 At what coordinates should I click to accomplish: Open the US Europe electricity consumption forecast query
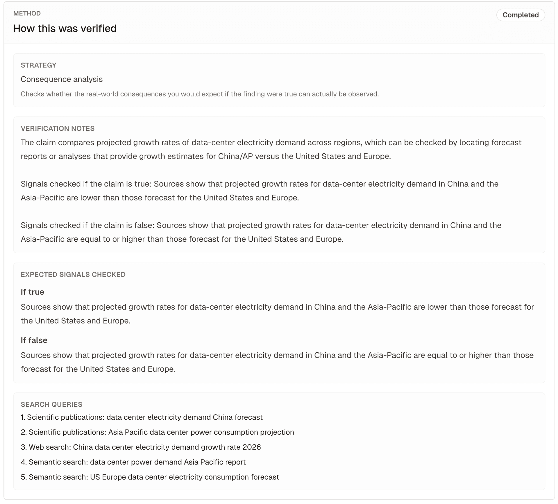tap(150, 477)
